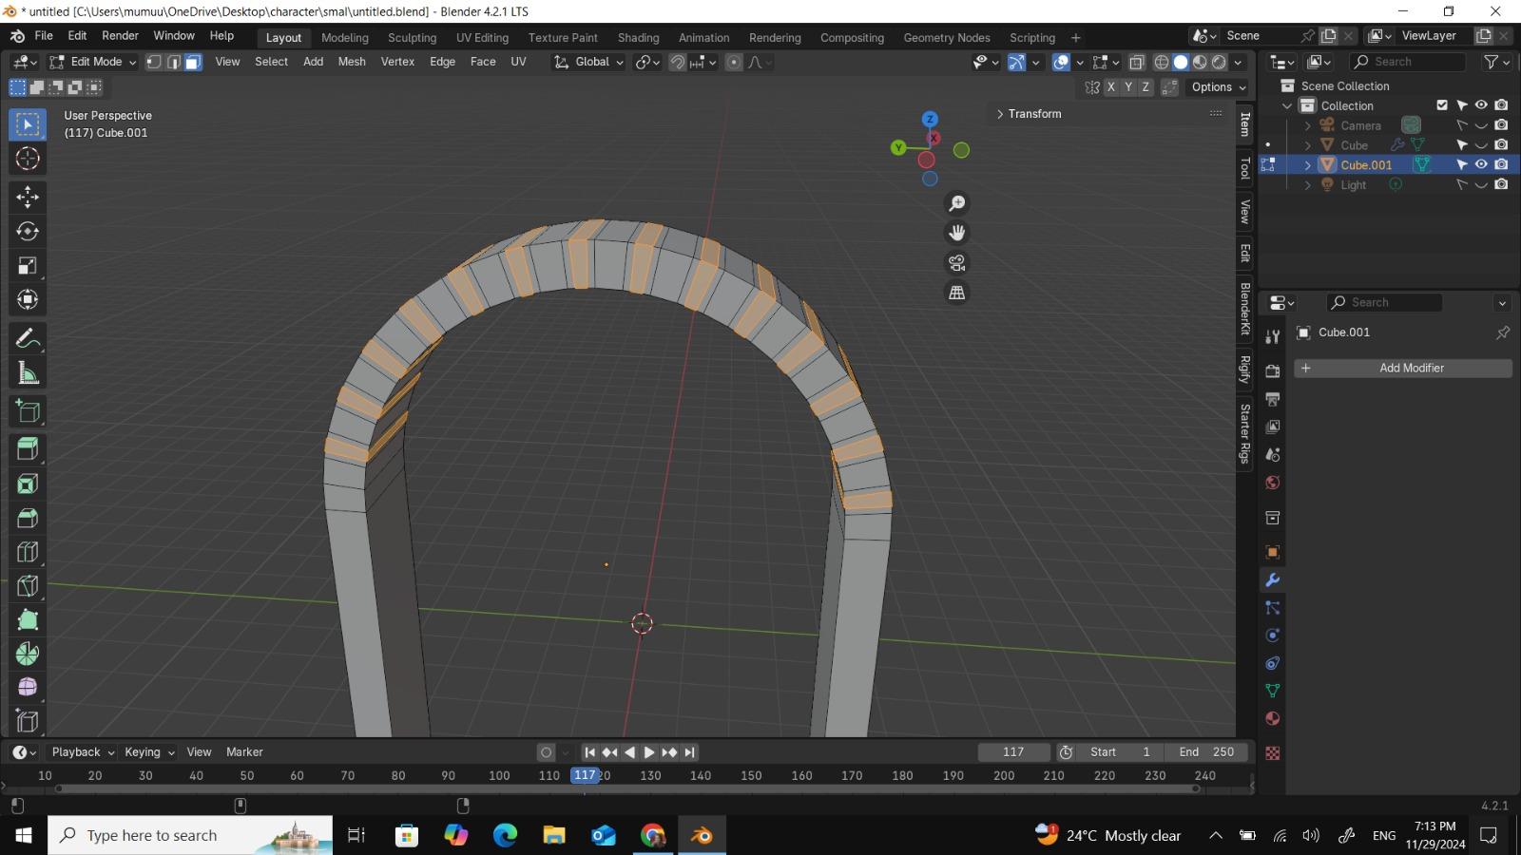Select the Measure tool
Image resolution: width=1521 pixels, height=855 pixels.
click(28, 373)
